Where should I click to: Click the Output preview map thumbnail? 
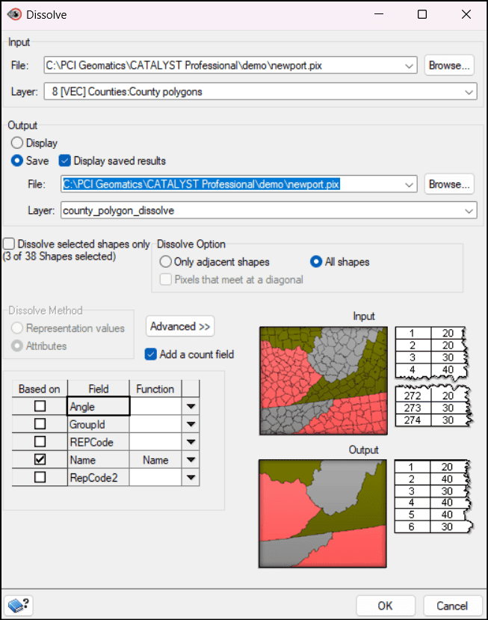pyautogui.click(x=323, y=513)
